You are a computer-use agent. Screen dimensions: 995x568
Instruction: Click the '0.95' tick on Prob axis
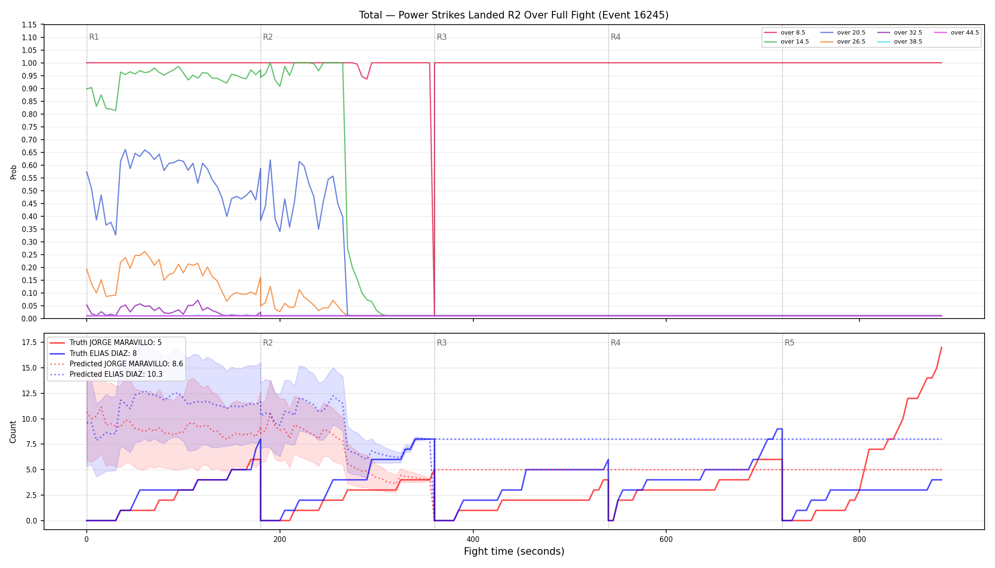point(29,76)
